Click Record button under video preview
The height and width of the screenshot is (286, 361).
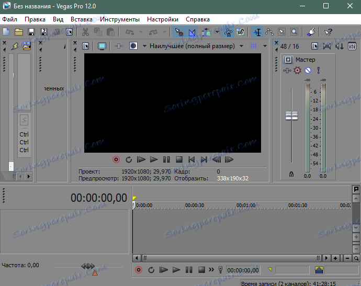tap(116, 159)
